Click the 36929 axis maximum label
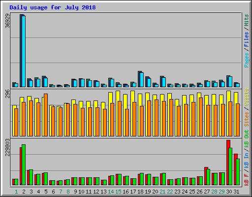 pos(7,21)
